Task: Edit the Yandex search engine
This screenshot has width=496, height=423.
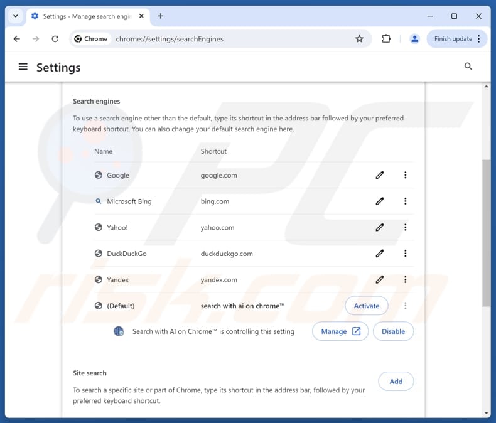Action: (x=380, y=279)
